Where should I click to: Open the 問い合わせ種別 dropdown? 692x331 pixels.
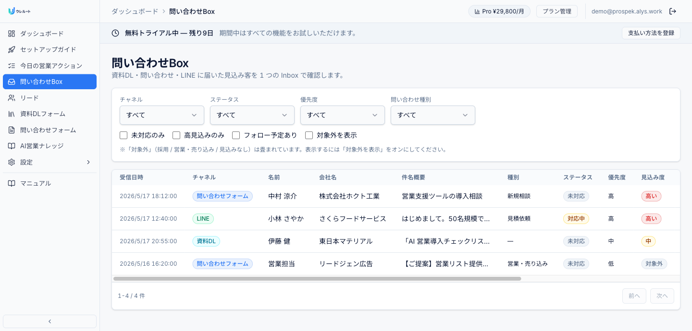[x=433, y=115]
